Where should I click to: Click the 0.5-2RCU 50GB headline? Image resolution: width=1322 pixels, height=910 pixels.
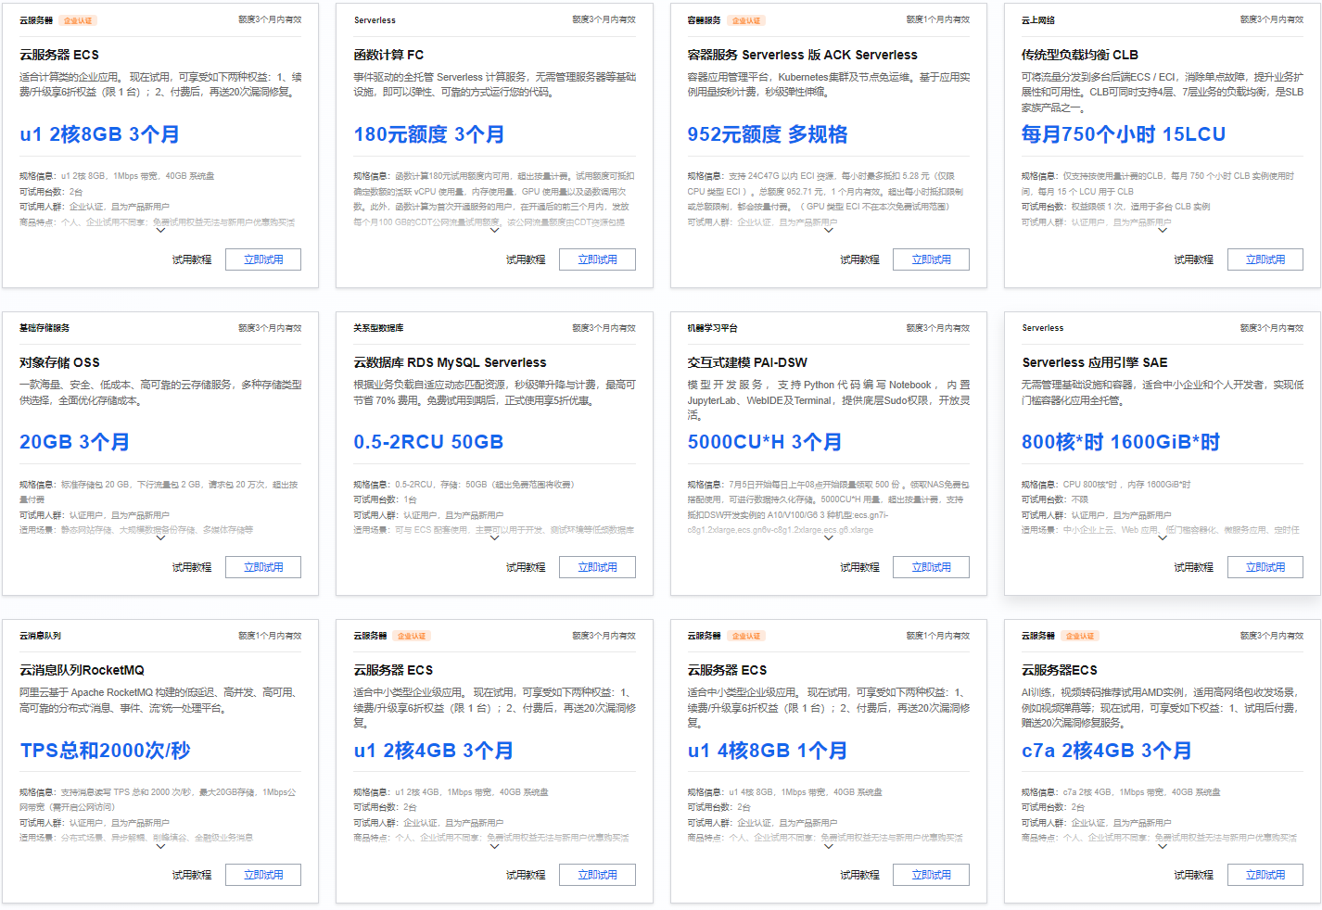tap(428, 442)
